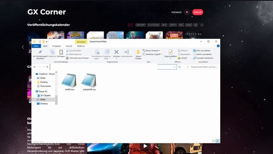Cut selection with Ausschneiden
Screen dimensions: 273x154
click(74, 50)
